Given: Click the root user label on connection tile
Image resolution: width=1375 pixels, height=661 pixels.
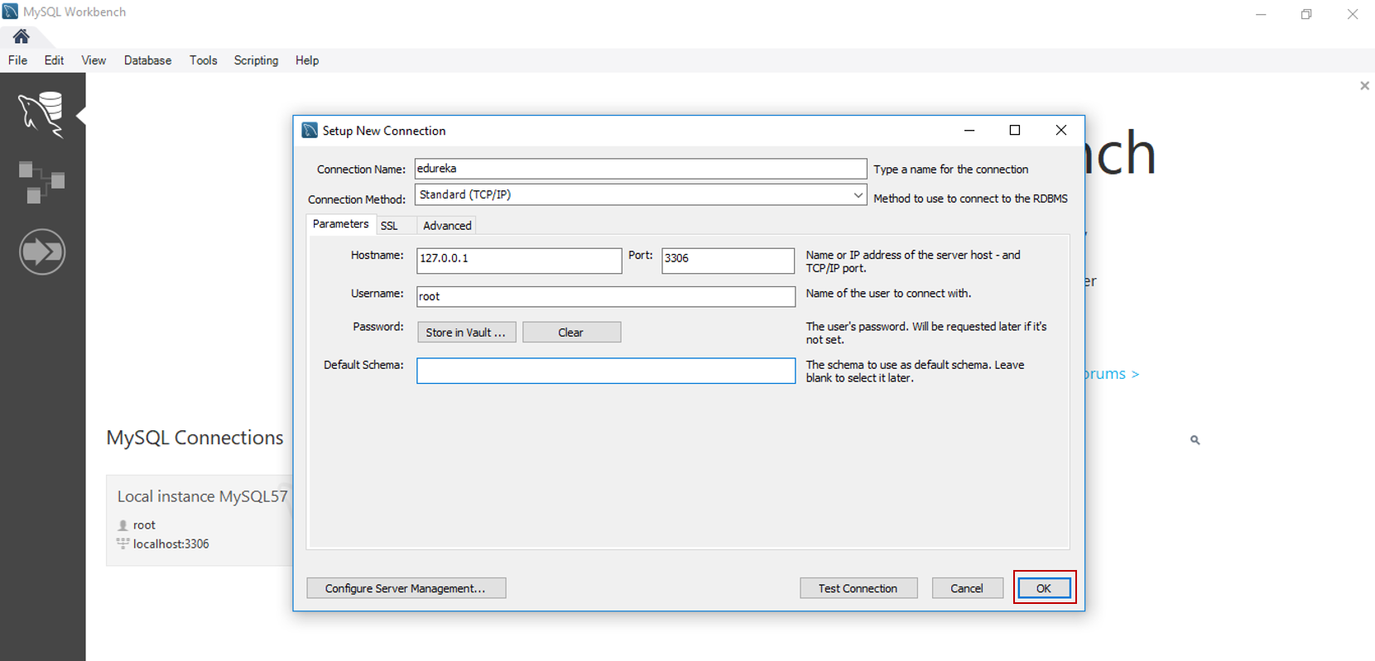Looking at the screenshot, I should click(144, 525).
